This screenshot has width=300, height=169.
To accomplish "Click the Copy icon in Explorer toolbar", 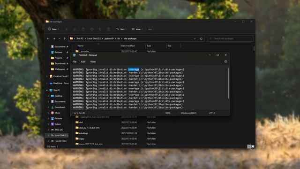I will tap(75, 29).
